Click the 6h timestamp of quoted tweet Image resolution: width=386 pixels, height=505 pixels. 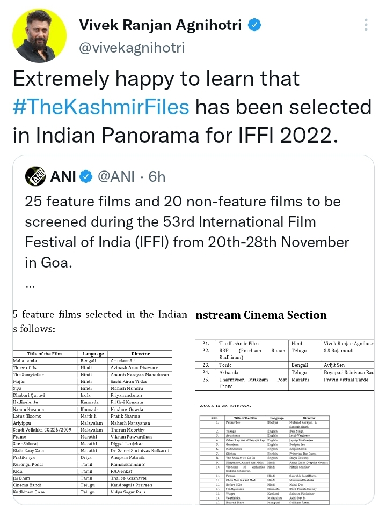157,176
